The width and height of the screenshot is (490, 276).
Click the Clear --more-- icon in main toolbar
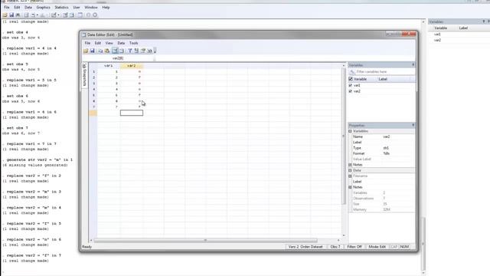[x=88, y=15]
